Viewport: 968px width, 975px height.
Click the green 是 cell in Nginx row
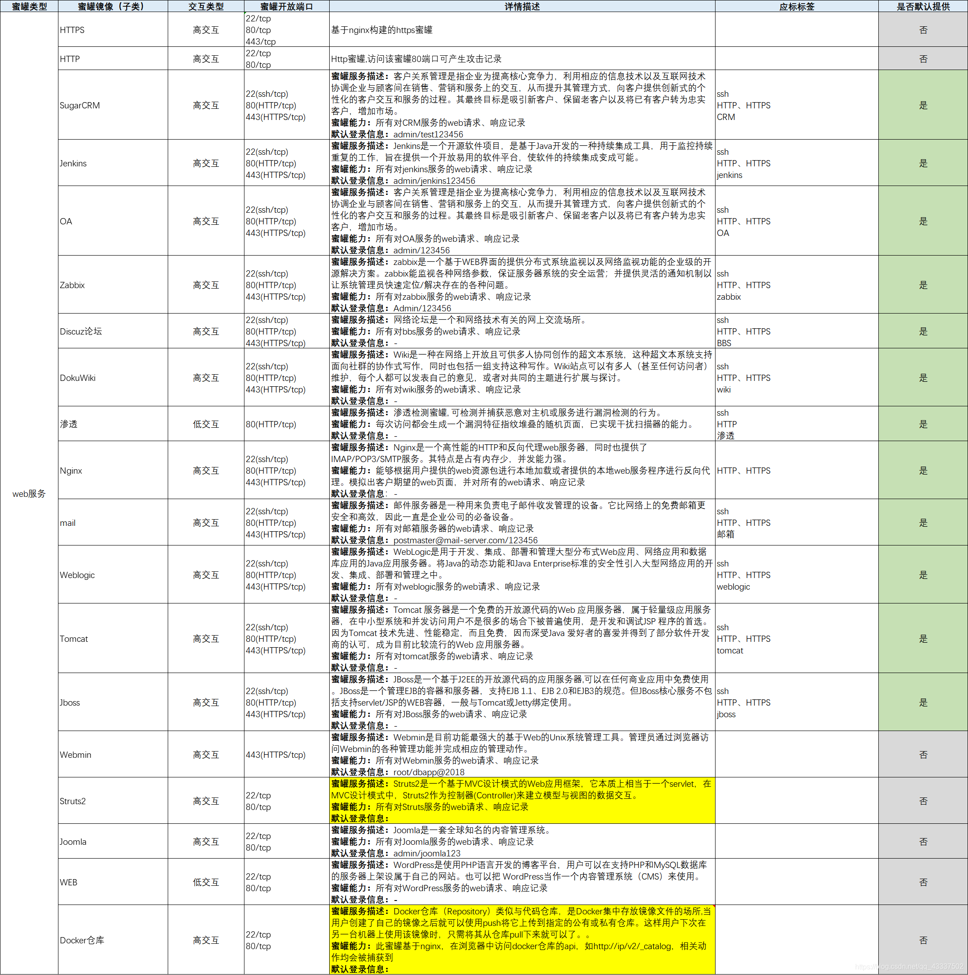pyautogui.click(x=923, y=471)
